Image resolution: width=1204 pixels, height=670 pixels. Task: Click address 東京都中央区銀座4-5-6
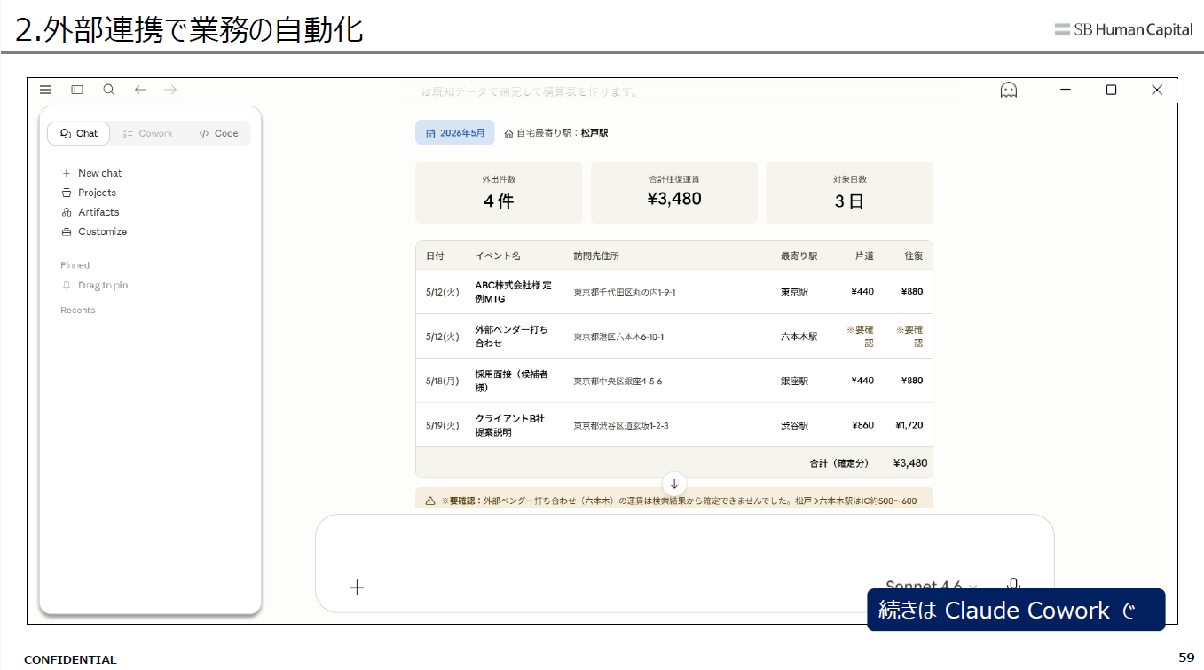pos(618,381)
